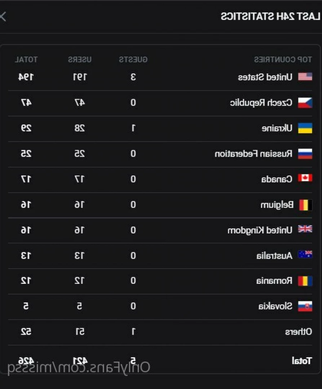Click the Slovakia flag icon
The width and height of the screenshot is (322, 389).
pyautogui.click(x=305, y=307)
